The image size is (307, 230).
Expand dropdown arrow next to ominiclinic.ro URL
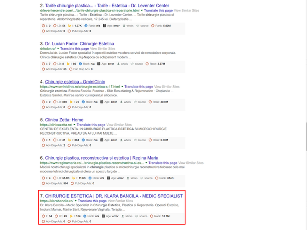122,87
